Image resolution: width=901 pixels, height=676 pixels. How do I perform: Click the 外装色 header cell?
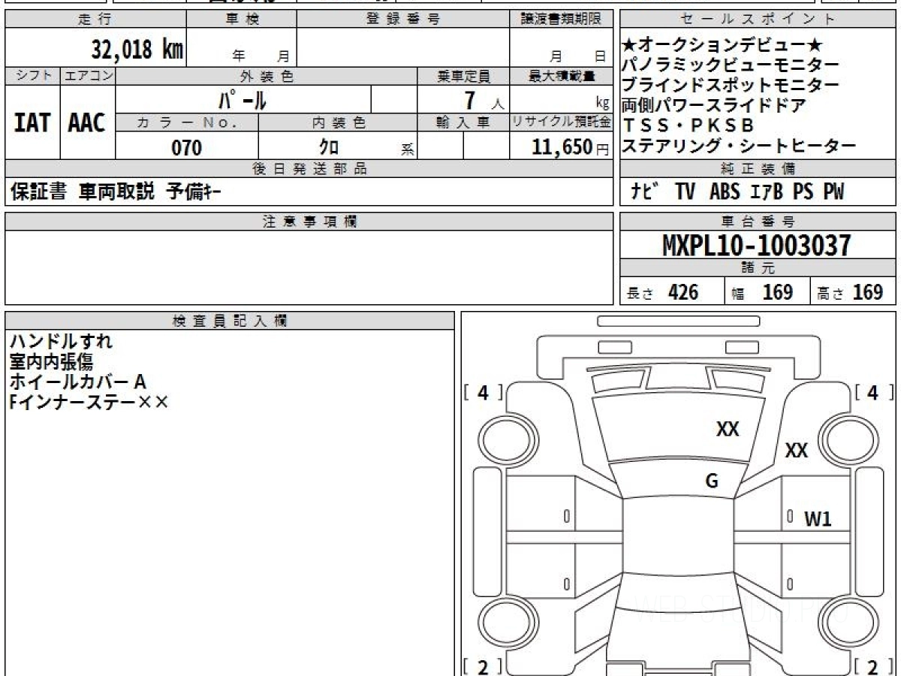tap(267, 76)
